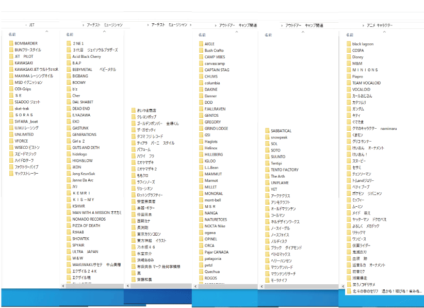Toggle sort arrow above 名前 in JET window

47,32
